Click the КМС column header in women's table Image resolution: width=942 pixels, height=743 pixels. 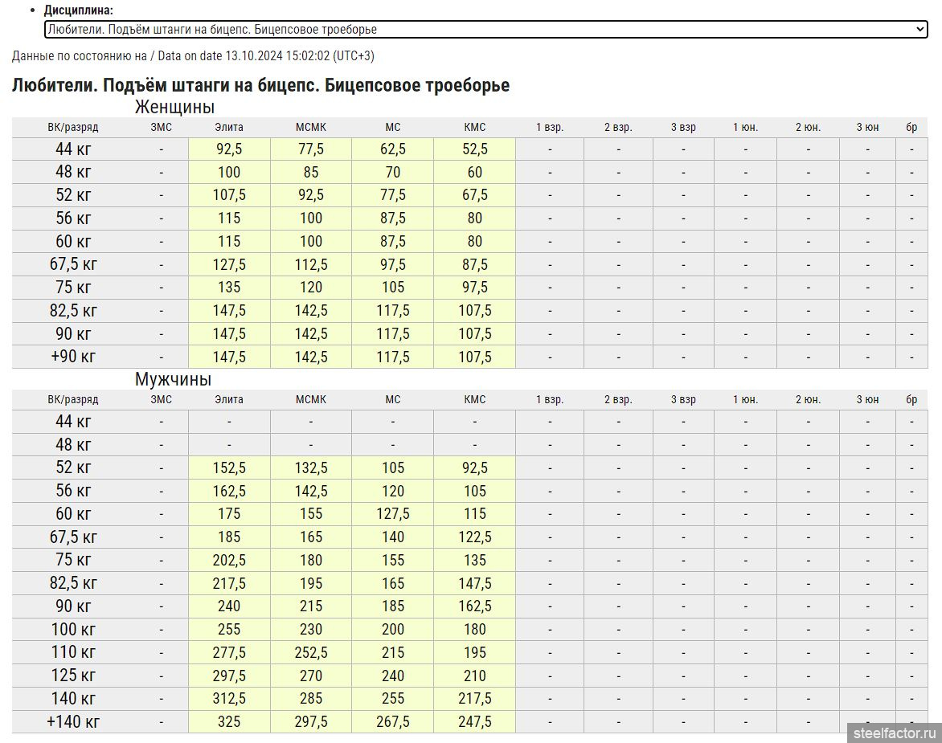tap(474, 127)
